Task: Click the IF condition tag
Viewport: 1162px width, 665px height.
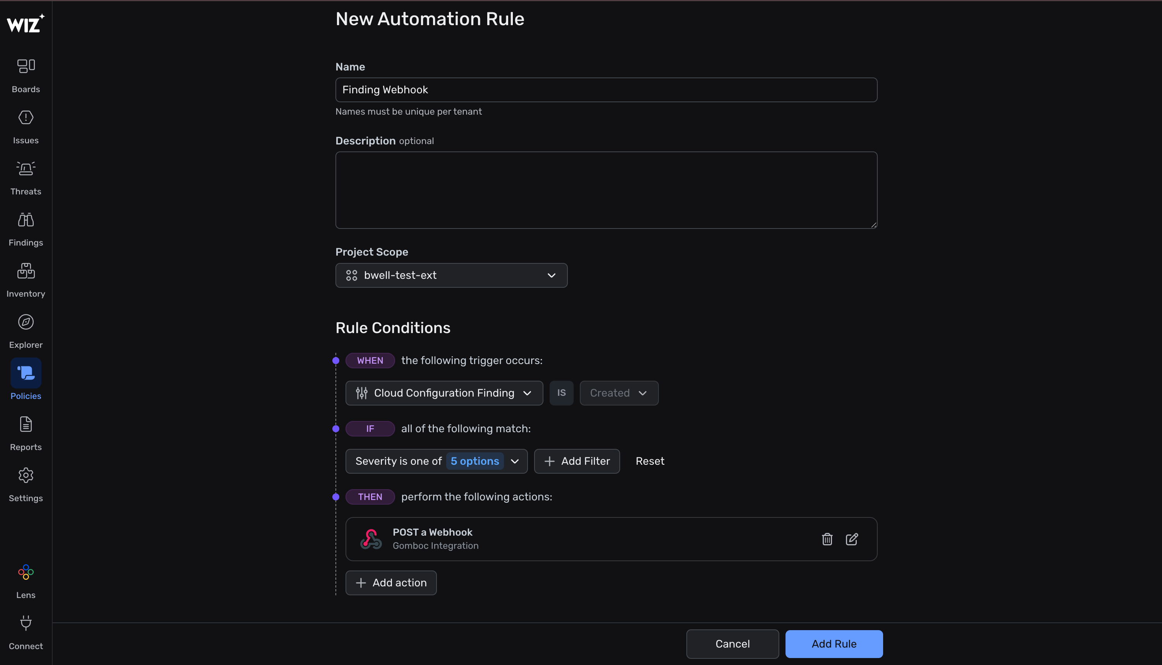Action: (x=370, y=428)
